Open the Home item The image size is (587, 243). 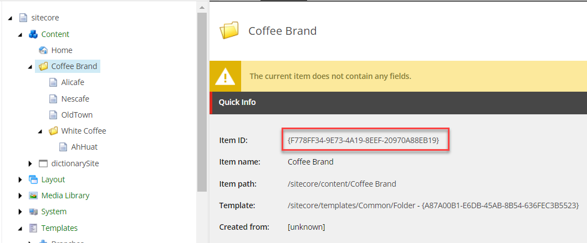pos(62,50)
